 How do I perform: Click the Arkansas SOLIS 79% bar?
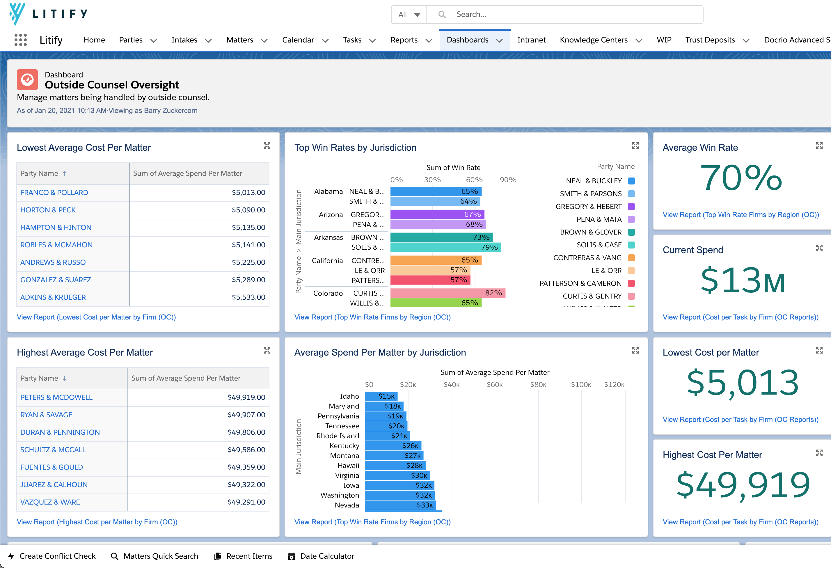445,248
